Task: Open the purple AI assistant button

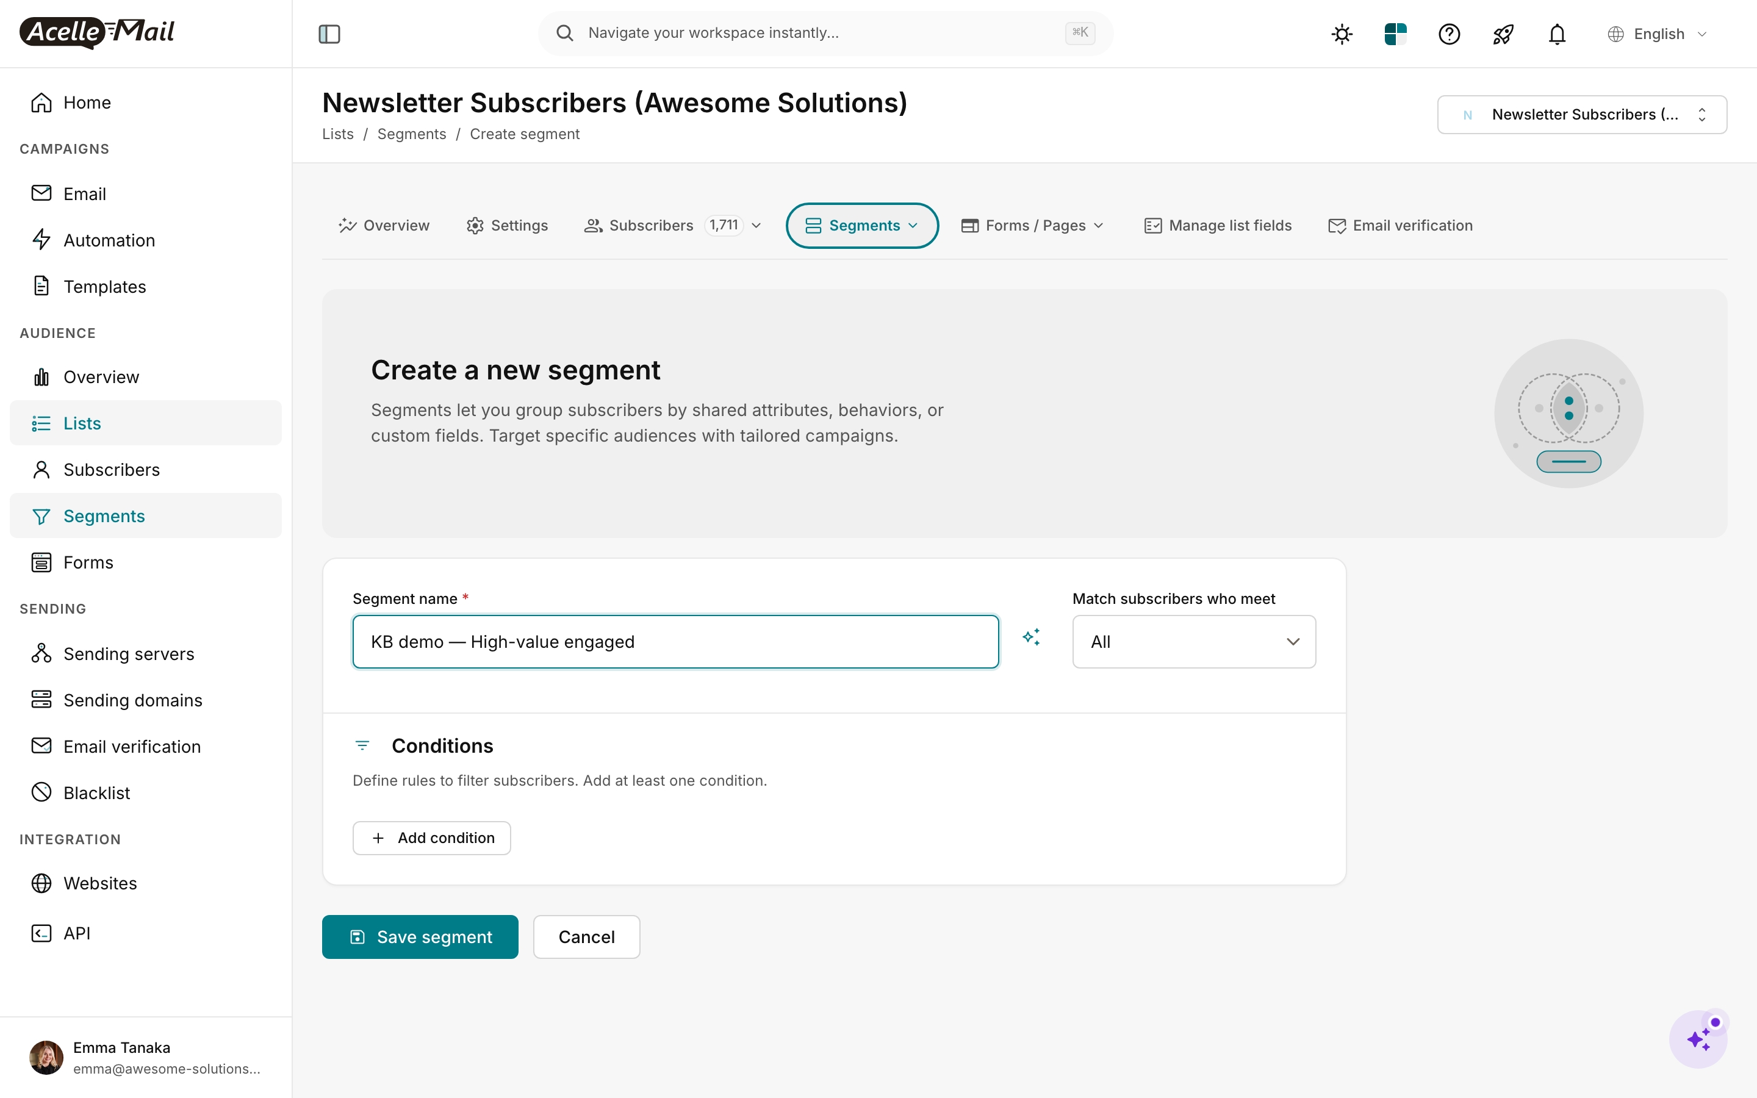Action: (1698, 1039)
